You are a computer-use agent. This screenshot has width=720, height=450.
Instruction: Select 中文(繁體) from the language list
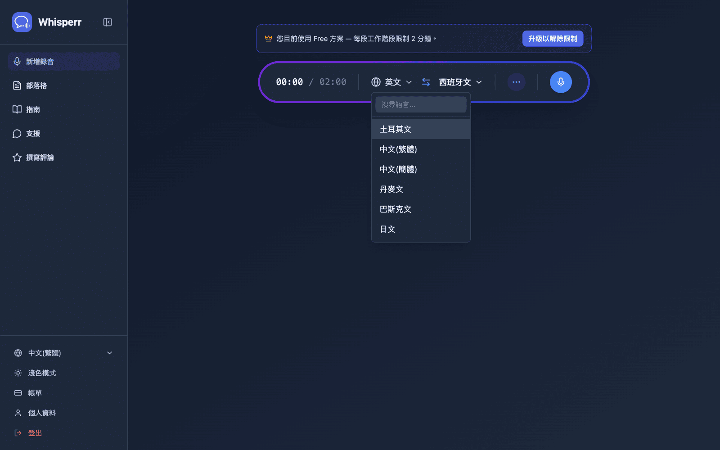[421, 149]
